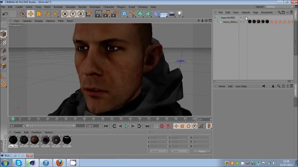Viewport: 298px width, 167px height.
Task: Switch to Texture mode checkered icon
Action: [x=4, y=42]
